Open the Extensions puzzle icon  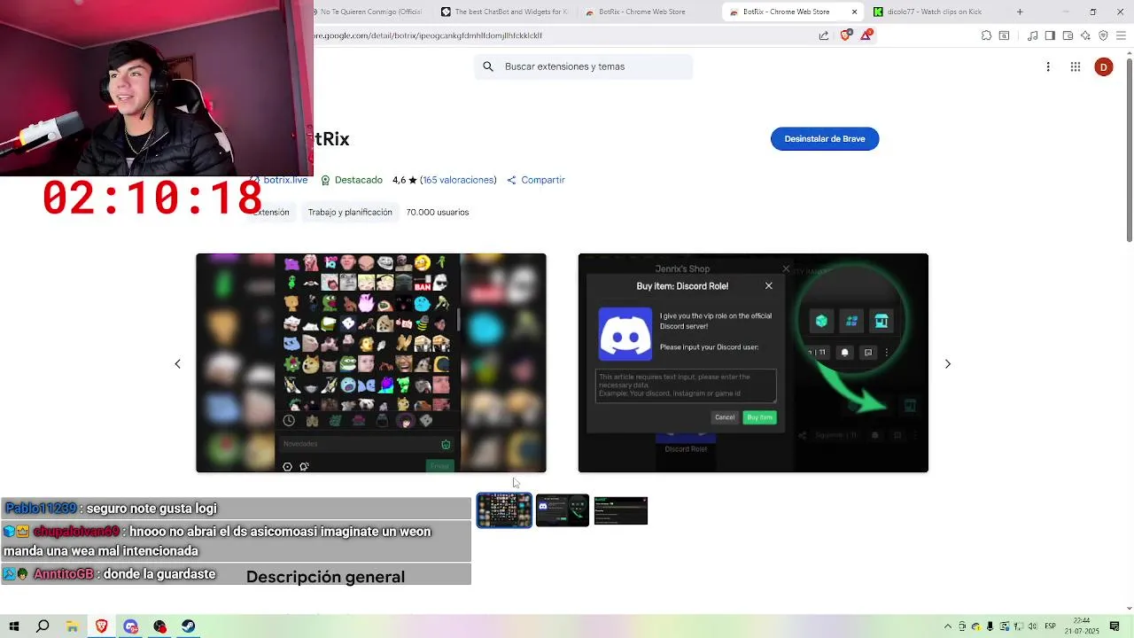986,35
